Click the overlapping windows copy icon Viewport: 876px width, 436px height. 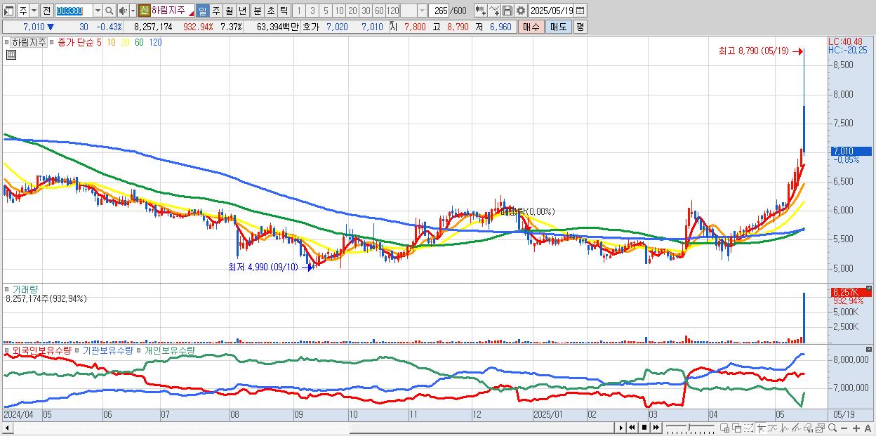pos(736,428)
